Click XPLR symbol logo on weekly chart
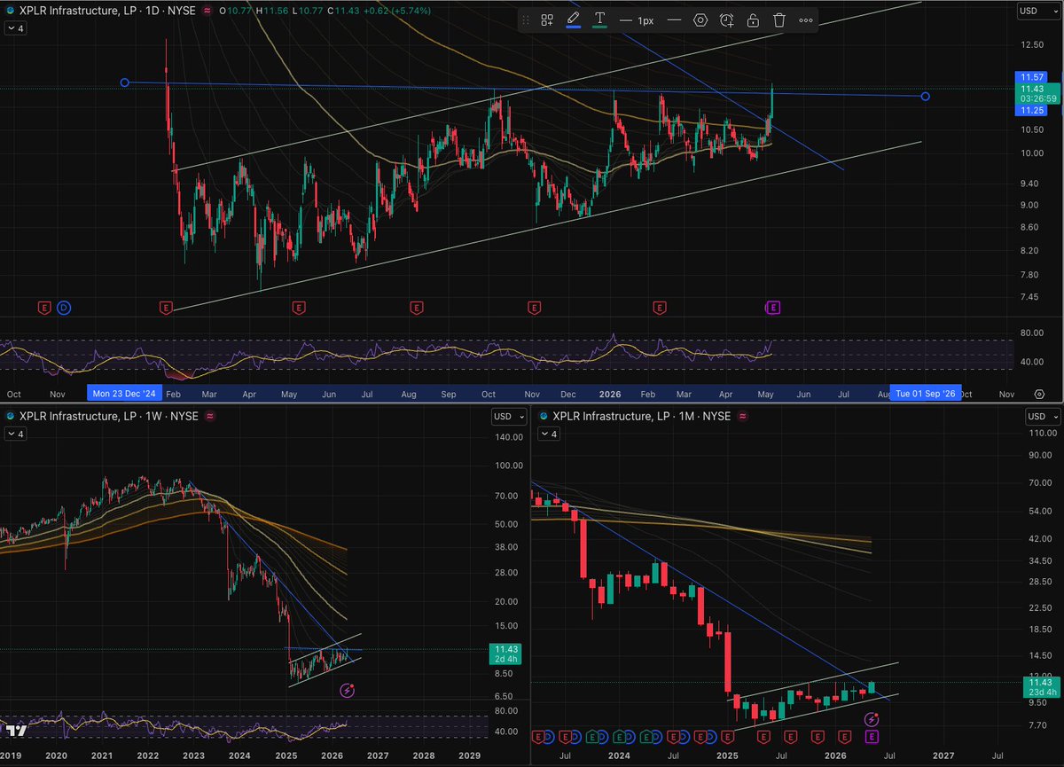Image resolution: width=1064 pixels, height=767 pixels. click(x=10, y=415)
